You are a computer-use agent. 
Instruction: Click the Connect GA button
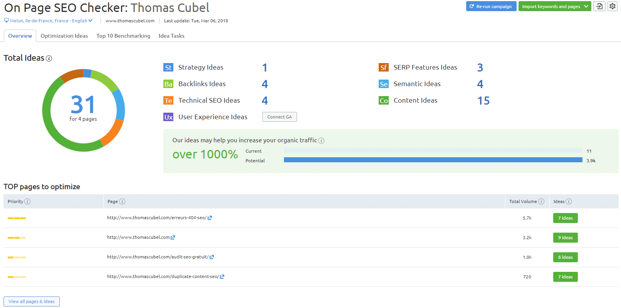point(280,117)
